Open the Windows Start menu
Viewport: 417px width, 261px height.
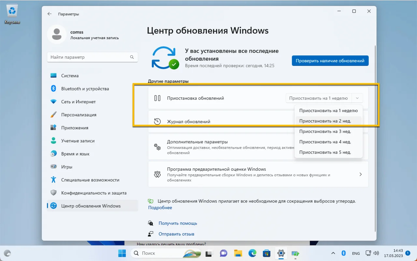click(122, 253)
